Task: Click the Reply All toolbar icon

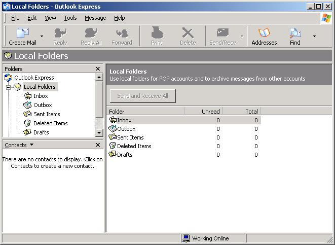Action: coord(91,33)
